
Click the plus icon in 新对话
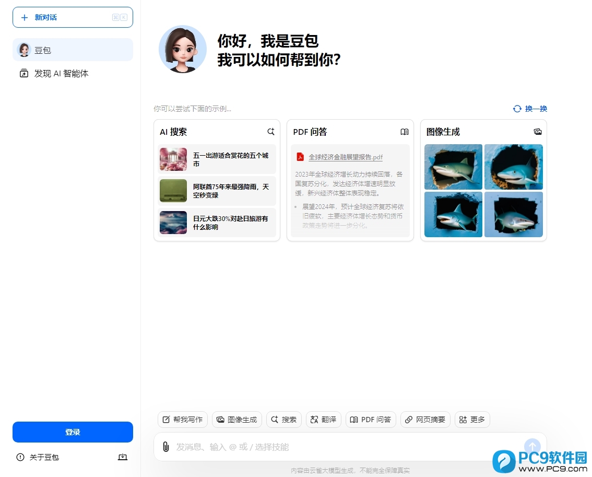(25, 17)
